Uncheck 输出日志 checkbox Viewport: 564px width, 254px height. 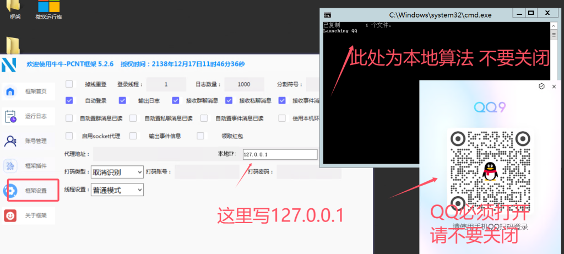[122, 100]
